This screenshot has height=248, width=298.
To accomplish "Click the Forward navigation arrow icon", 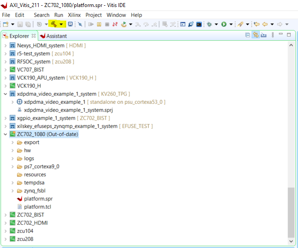I will click(x=280, y=24).
